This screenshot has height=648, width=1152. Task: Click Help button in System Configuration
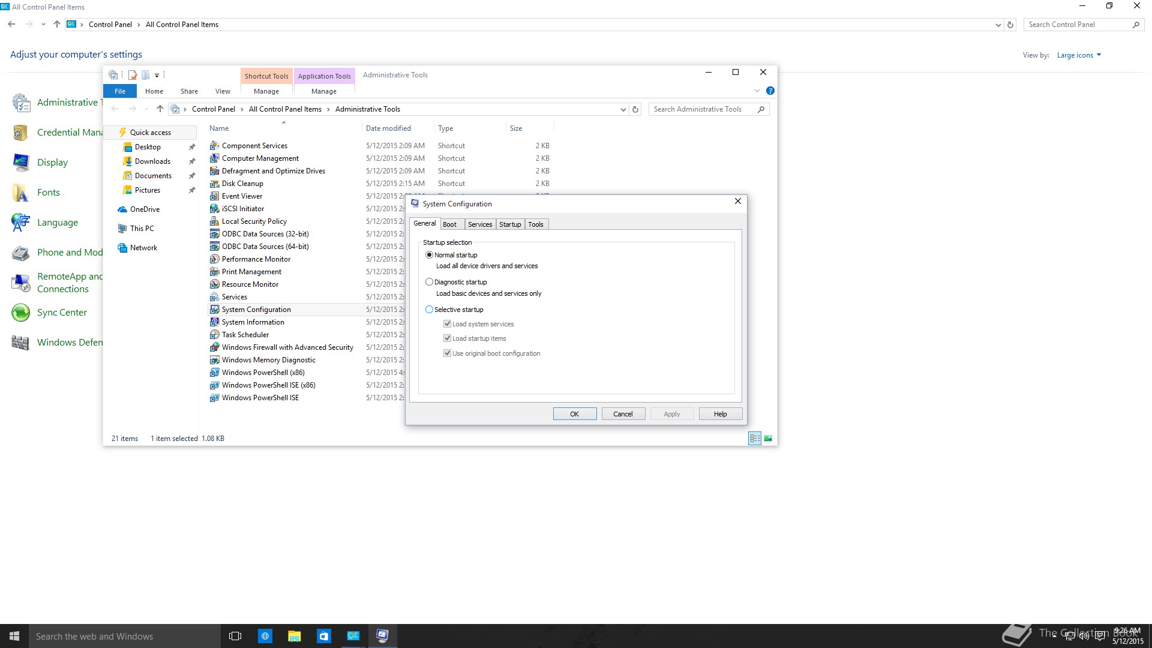(x=721, y=414)
